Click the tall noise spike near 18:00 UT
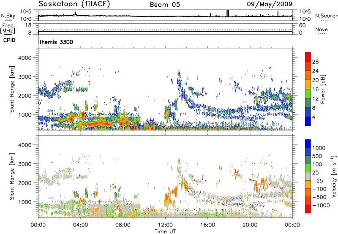This screenshot has width=338, height=234. click(228, 13)
